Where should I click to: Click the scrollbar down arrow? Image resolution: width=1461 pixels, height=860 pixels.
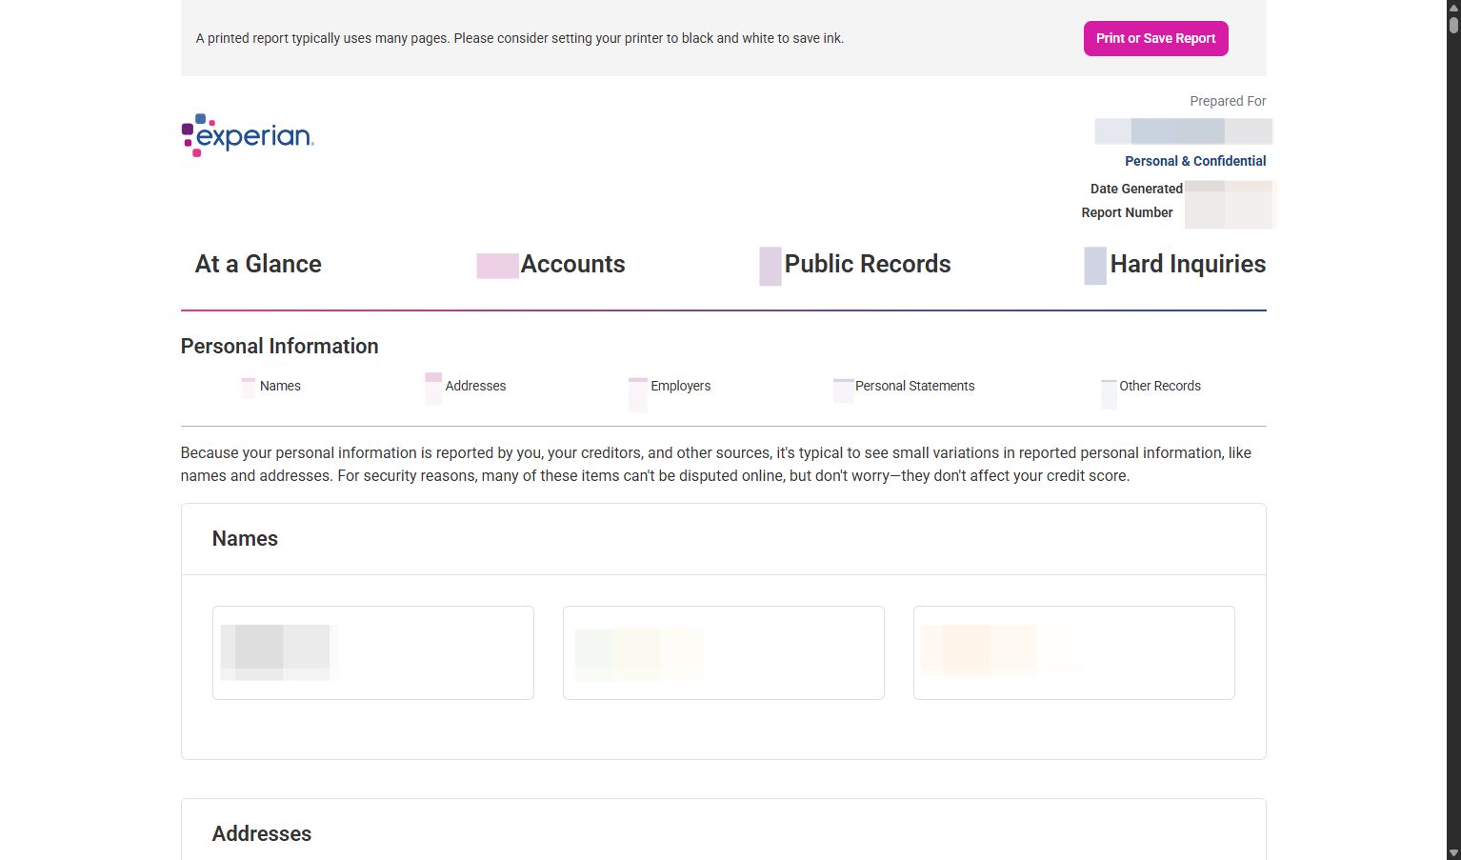point(1453,853)
